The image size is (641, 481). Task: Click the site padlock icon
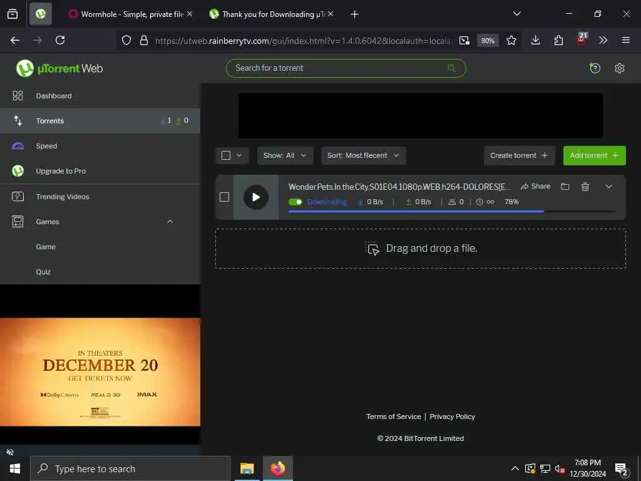(143, 40)
